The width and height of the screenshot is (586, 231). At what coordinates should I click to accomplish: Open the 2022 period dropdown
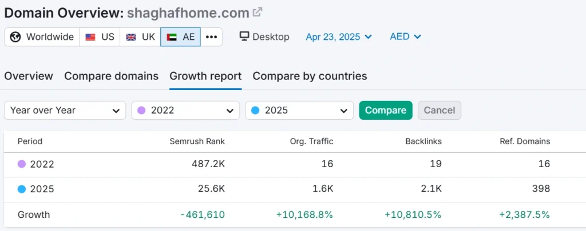click(185, 110)
